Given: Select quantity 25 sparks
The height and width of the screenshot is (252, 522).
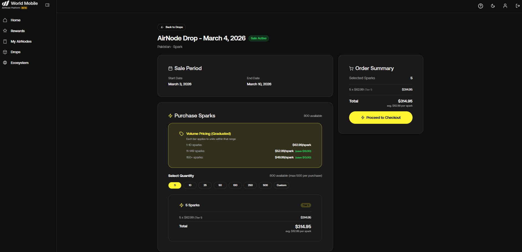Looking at the screenshot, I should tap(205, 185).
